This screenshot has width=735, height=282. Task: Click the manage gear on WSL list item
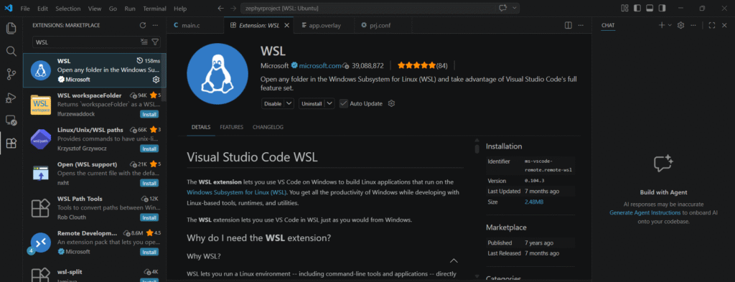(x=156, y=80)
